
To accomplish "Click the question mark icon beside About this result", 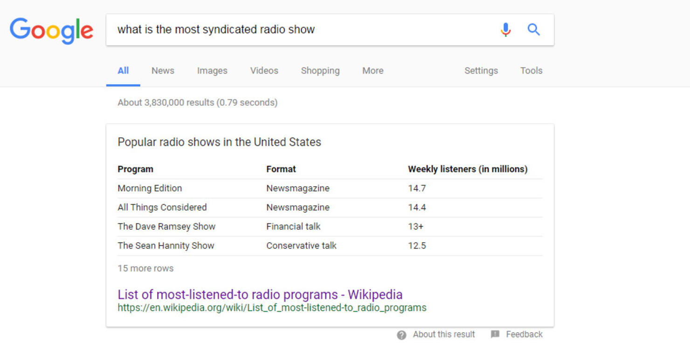I will tap(401, 335).
